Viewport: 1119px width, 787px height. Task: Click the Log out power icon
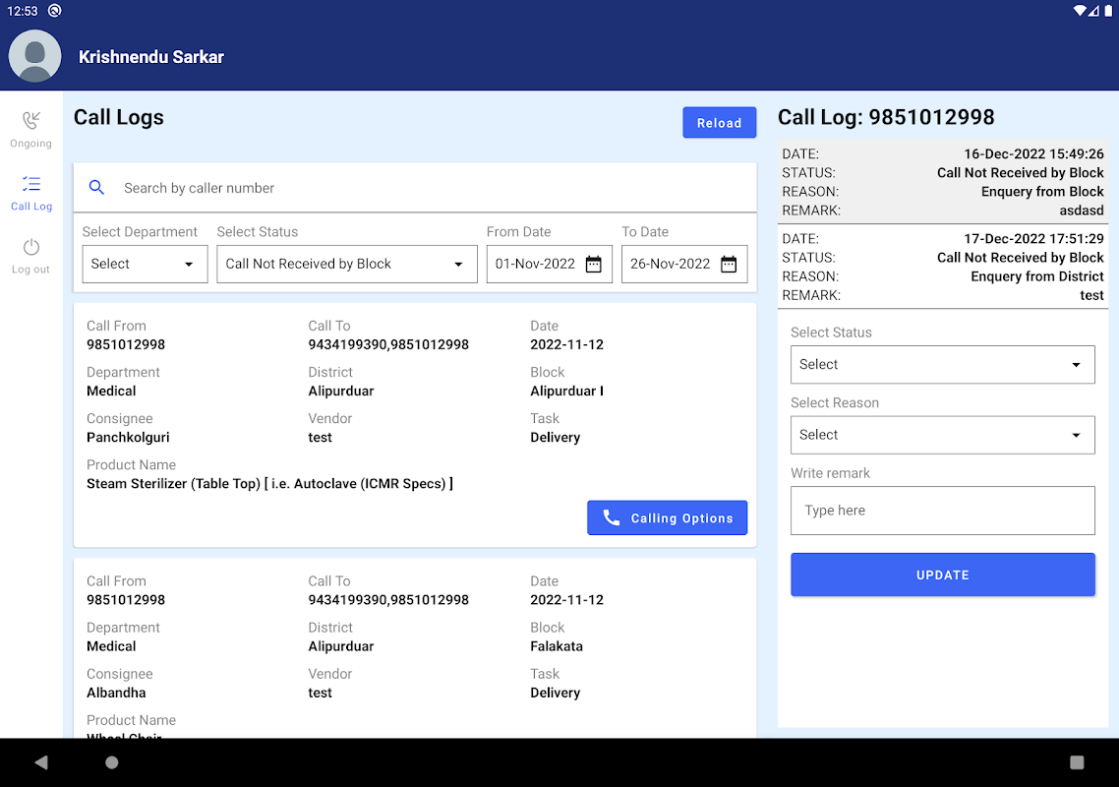click(x=31, y=247)
